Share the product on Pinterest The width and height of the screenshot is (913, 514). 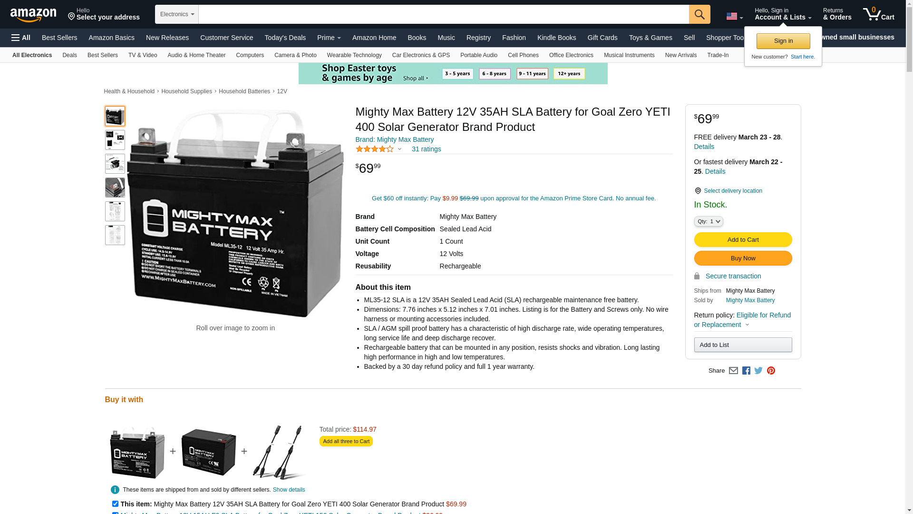click(771, 371)
